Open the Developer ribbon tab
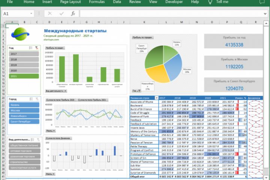270x180 pixels. click(x=174, y=2)
